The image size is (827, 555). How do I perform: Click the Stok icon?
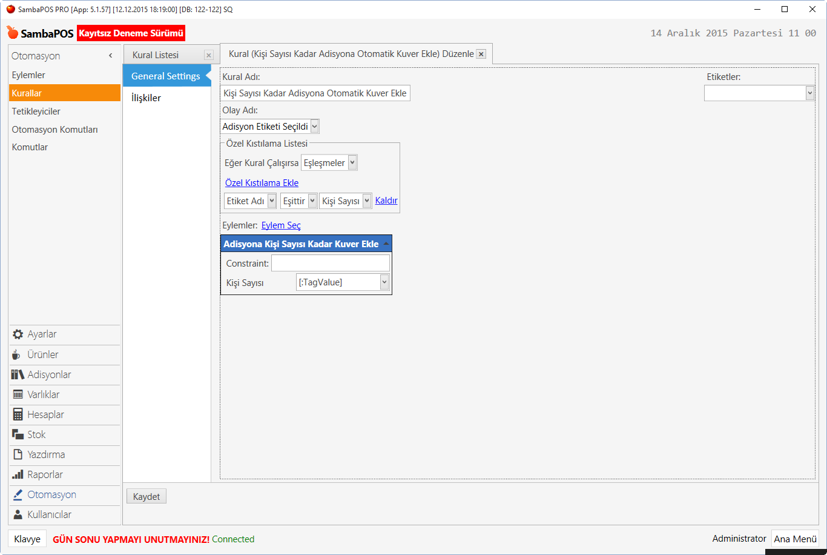tap(18, 434)
